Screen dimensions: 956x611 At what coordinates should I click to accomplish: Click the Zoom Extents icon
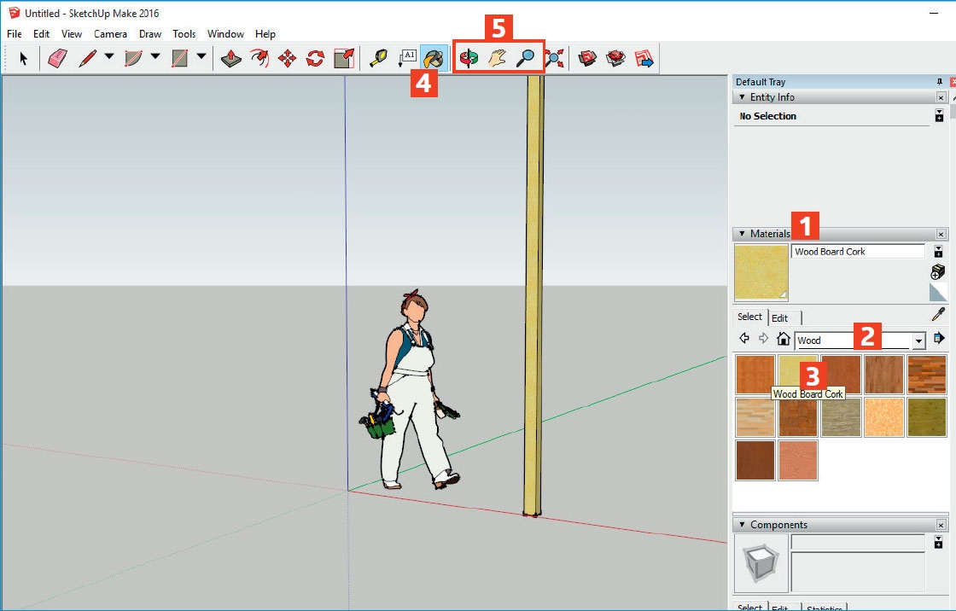point(554,58)
